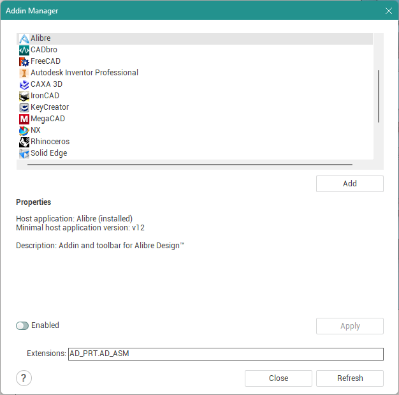
Task: Click the KeyCreator icon
Action: [24, 108]
